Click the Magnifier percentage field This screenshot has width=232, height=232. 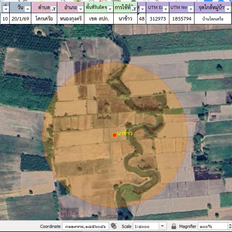211,226
